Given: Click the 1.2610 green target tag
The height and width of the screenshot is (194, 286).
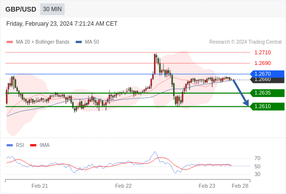Looking at the screenshot, I should pyautogui.click(x=267, y=106).
